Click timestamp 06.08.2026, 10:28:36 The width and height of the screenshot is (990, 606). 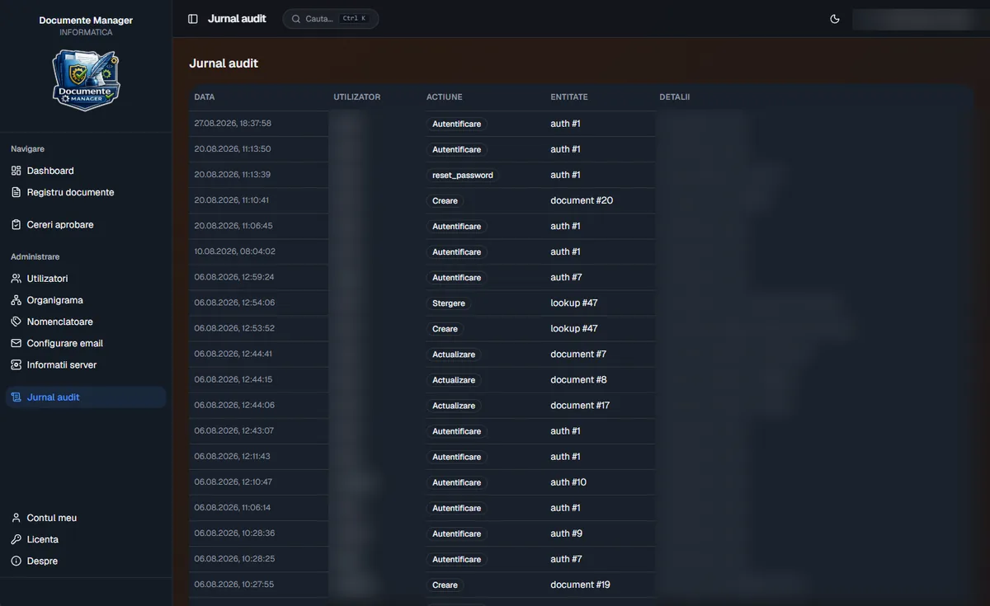234,533
